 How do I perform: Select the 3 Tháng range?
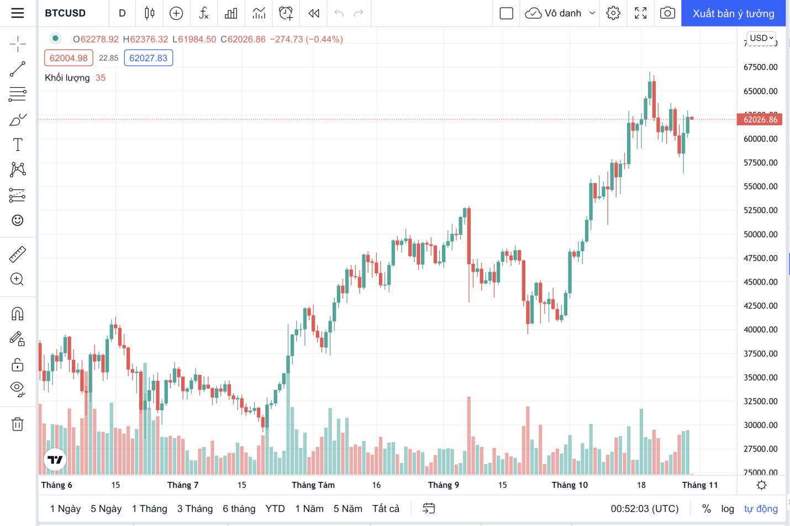click(x=195, y=508)
